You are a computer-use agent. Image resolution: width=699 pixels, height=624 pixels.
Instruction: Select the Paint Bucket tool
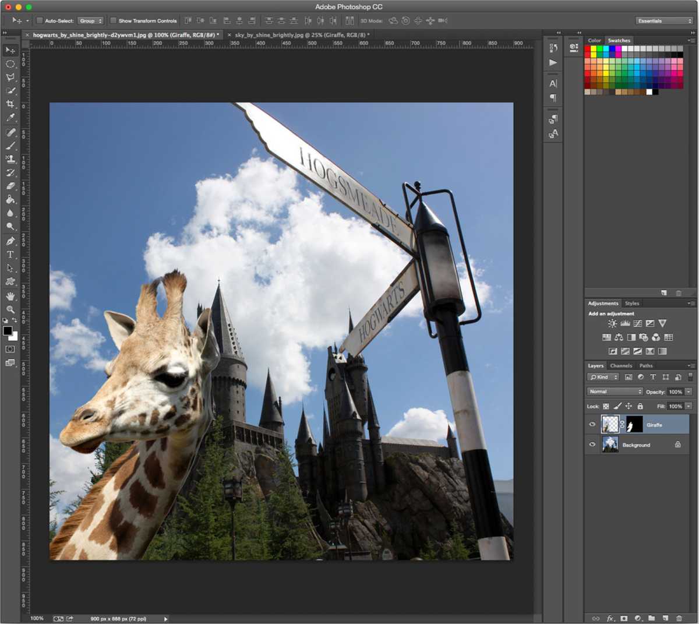click(x=10, y=199)
